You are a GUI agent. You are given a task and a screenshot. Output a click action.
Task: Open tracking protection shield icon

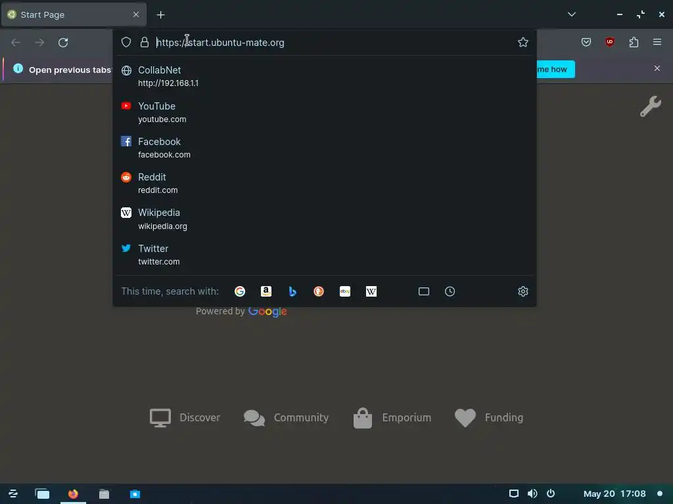pos(126,42)
